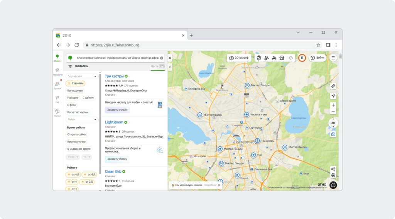Switch to the Места tab

[x=157, y=66]
